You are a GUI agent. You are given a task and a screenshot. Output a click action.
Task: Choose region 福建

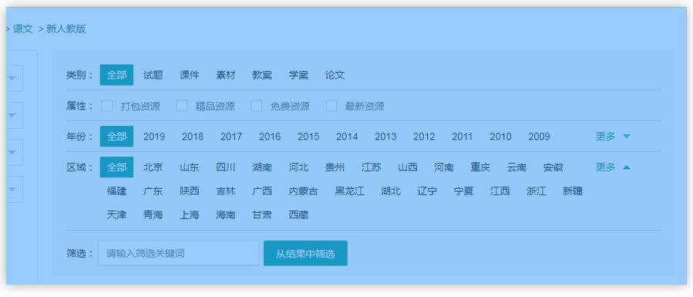(116, 191)
